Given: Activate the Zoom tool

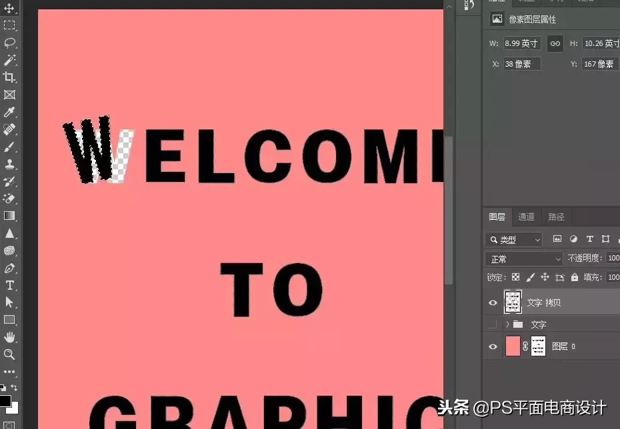Looking at the screenshot, I should point(9,354).
